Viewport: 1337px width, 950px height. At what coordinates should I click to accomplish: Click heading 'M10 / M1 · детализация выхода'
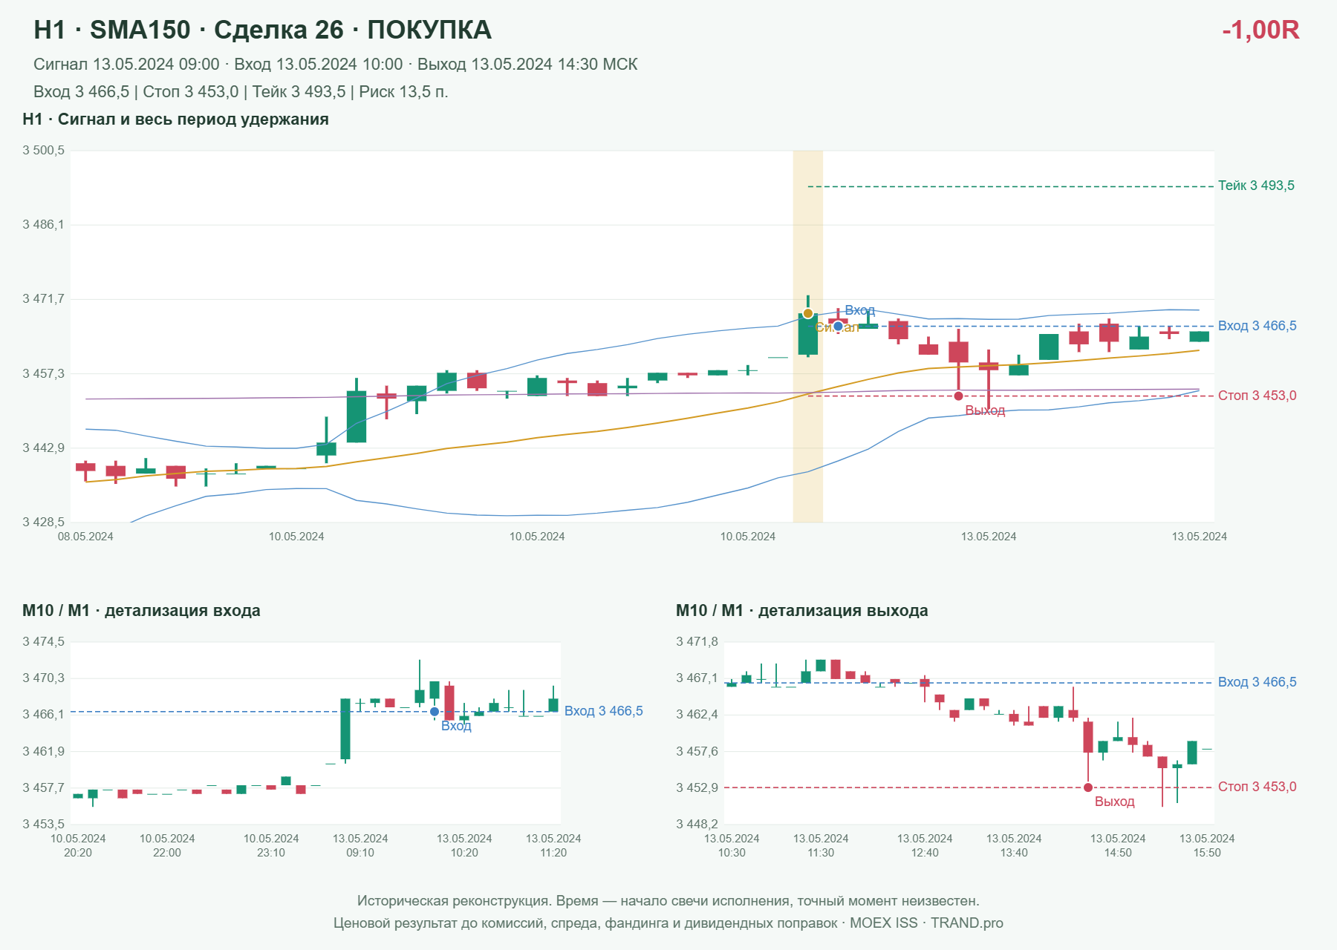(x=802, y=611)
